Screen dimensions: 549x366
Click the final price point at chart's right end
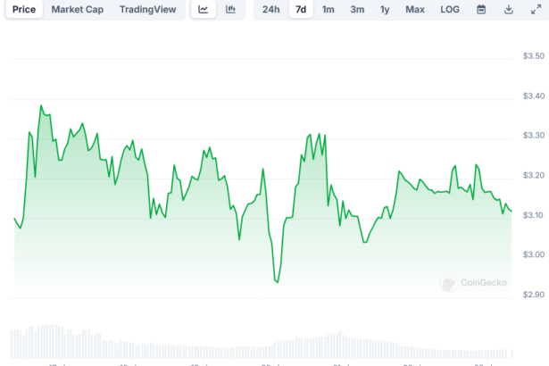pyautogui.click(x=512, y=212)
